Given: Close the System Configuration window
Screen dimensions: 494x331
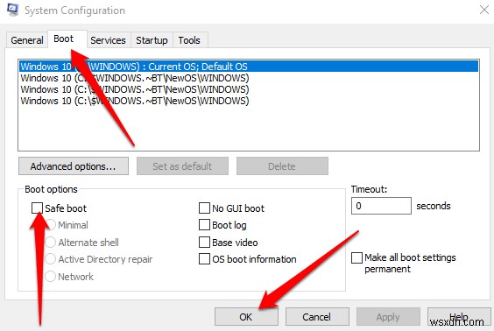Looking at the screenshot, I should click(x=484, y=11).
